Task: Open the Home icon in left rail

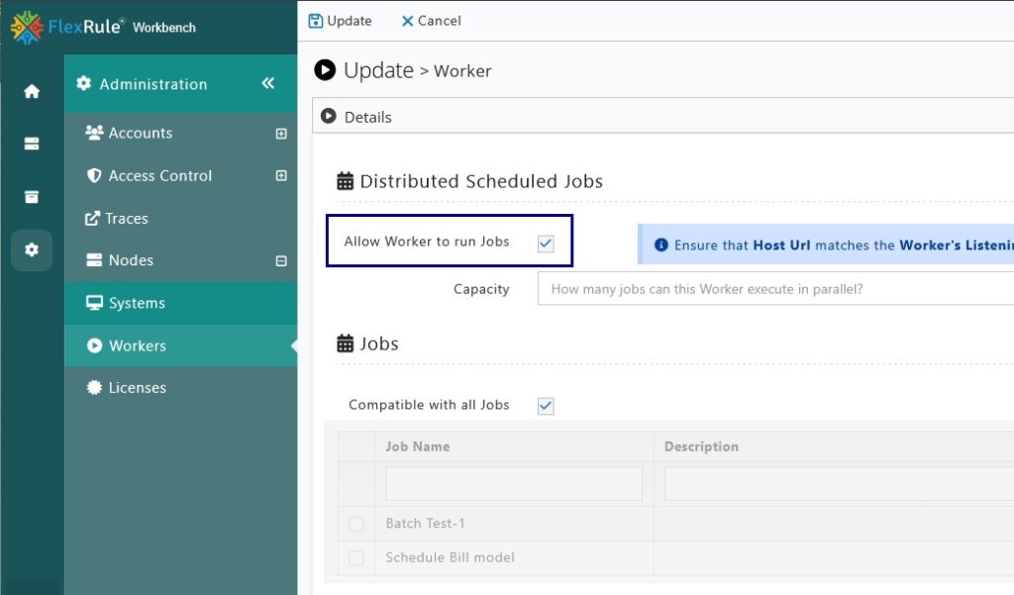Action: (x=32, y=91)
